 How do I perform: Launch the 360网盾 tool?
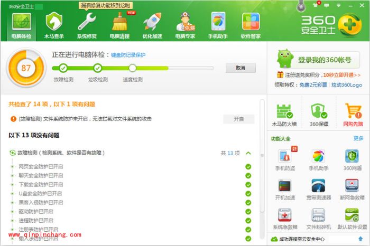coord(353,159)
